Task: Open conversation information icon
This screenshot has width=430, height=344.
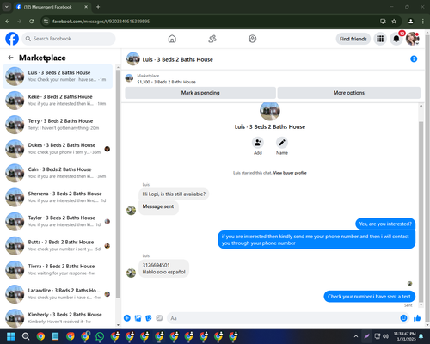Action: pos(414,59)
